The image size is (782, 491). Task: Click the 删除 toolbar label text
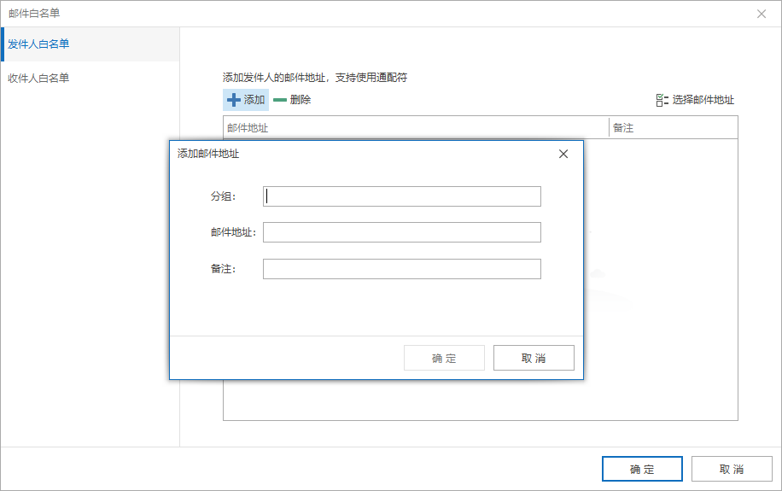tap(301, 100)
